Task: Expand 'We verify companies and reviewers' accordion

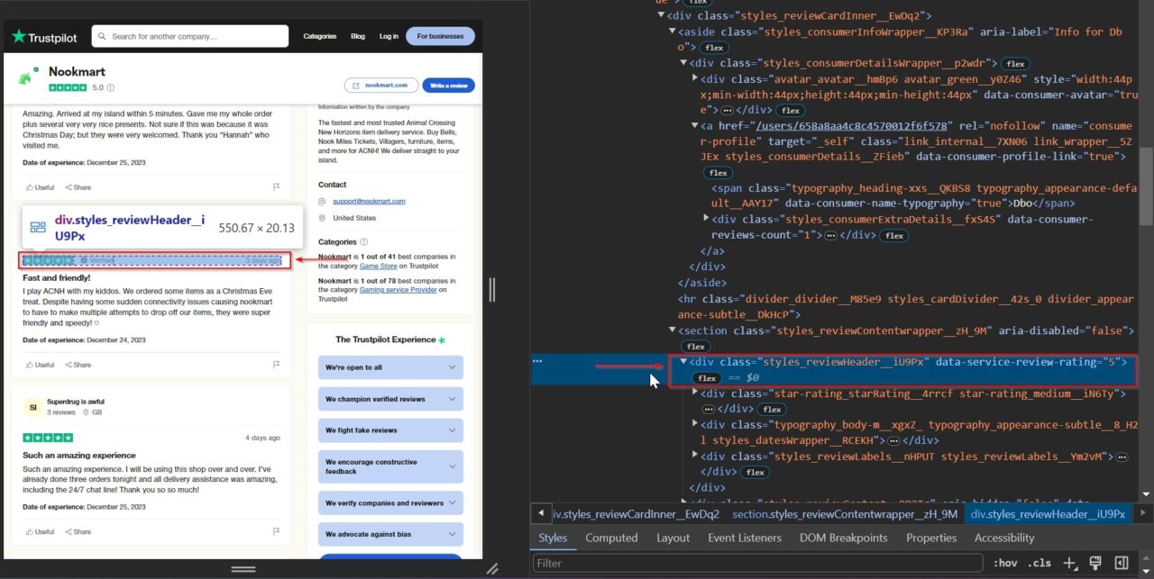Action: click(x=390, y=503)
